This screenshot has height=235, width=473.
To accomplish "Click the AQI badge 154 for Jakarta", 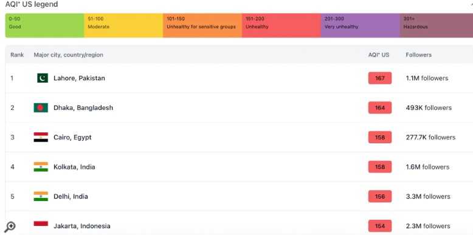I will tap(380, 226).
